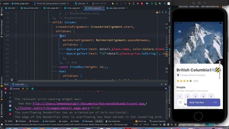Click the hot reload lightning icon beside Console
The width and height of the screenshot is (229, 129).
point(23,89)
